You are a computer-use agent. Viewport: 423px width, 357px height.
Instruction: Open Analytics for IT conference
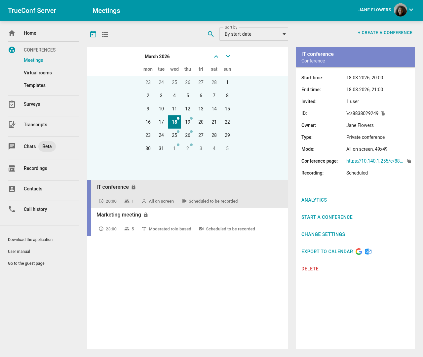click(x=314, y=200)
